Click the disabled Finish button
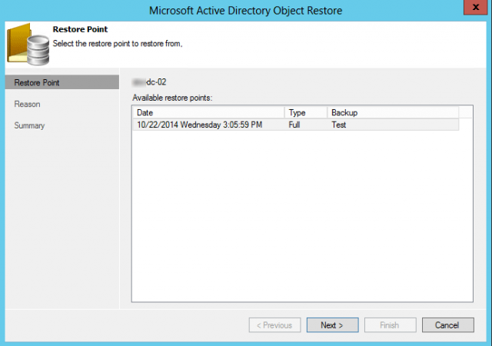The height and width of the screenshot is (346, 492). [x=390, y=325]
